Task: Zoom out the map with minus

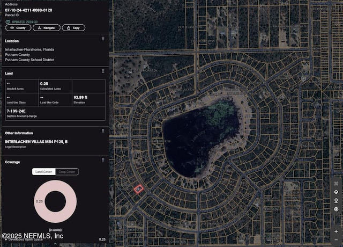Action: [x=336, y=240]
